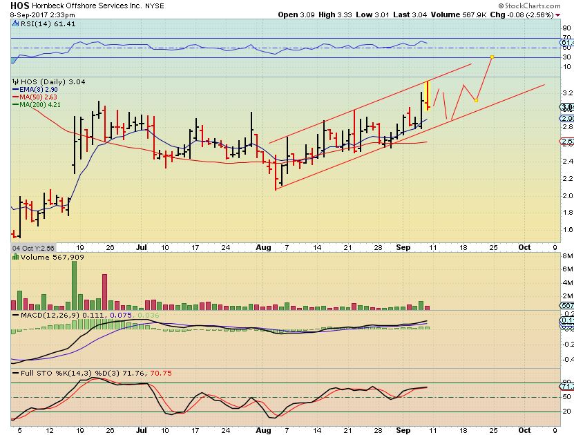
Task: Click the 2.90 EMA price tag on axis
Action: tap(567, 119)
